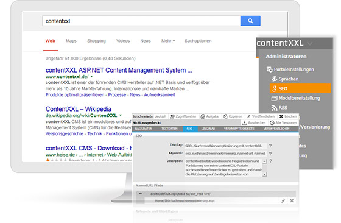Click the Auschecken download button

click(254, 122)
